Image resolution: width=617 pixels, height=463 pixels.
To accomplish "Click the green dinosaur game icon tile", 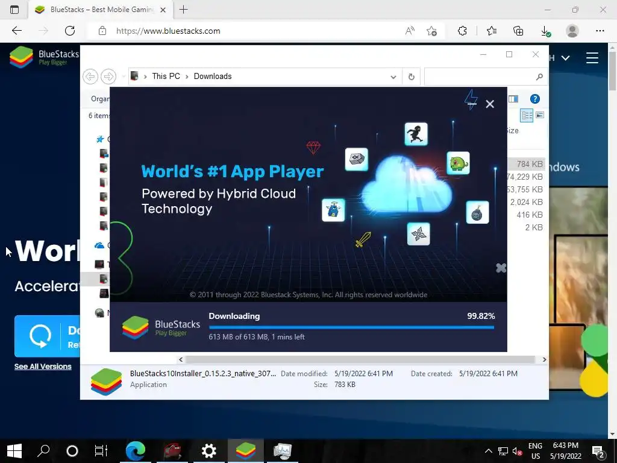I will pos(458,163).
